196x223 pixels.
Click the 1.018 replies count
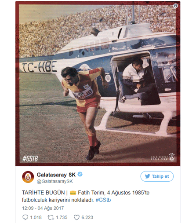pyautogui.click(x=36, y=217)
